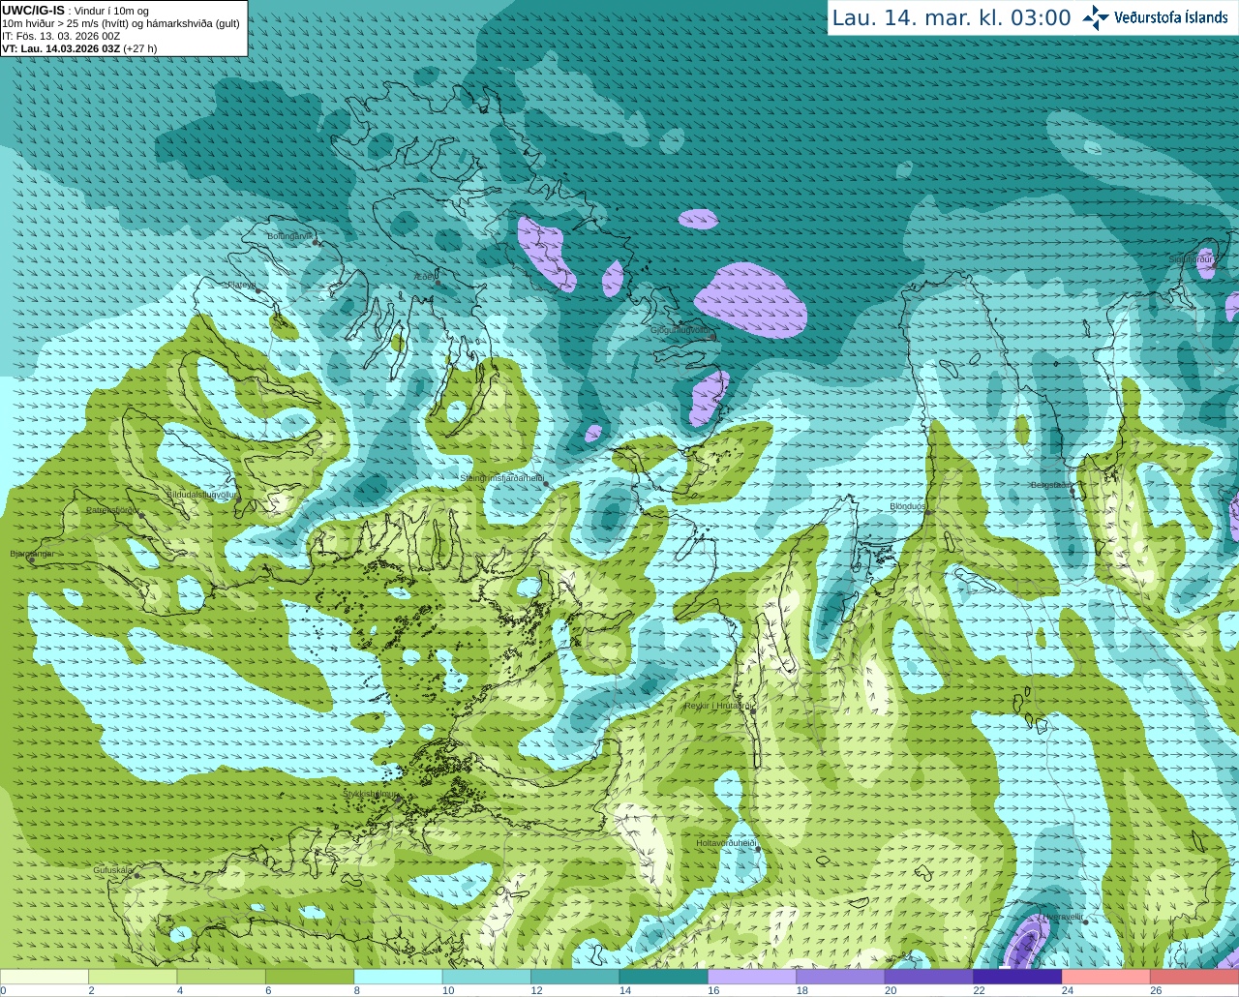Click the 2–4 m/s light green legend swatch
Viewport: 1239px width, 997px height.
[x=133, y=977]
